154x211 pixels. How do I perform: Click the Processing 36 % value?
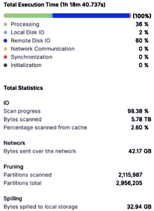coord(142,24)
